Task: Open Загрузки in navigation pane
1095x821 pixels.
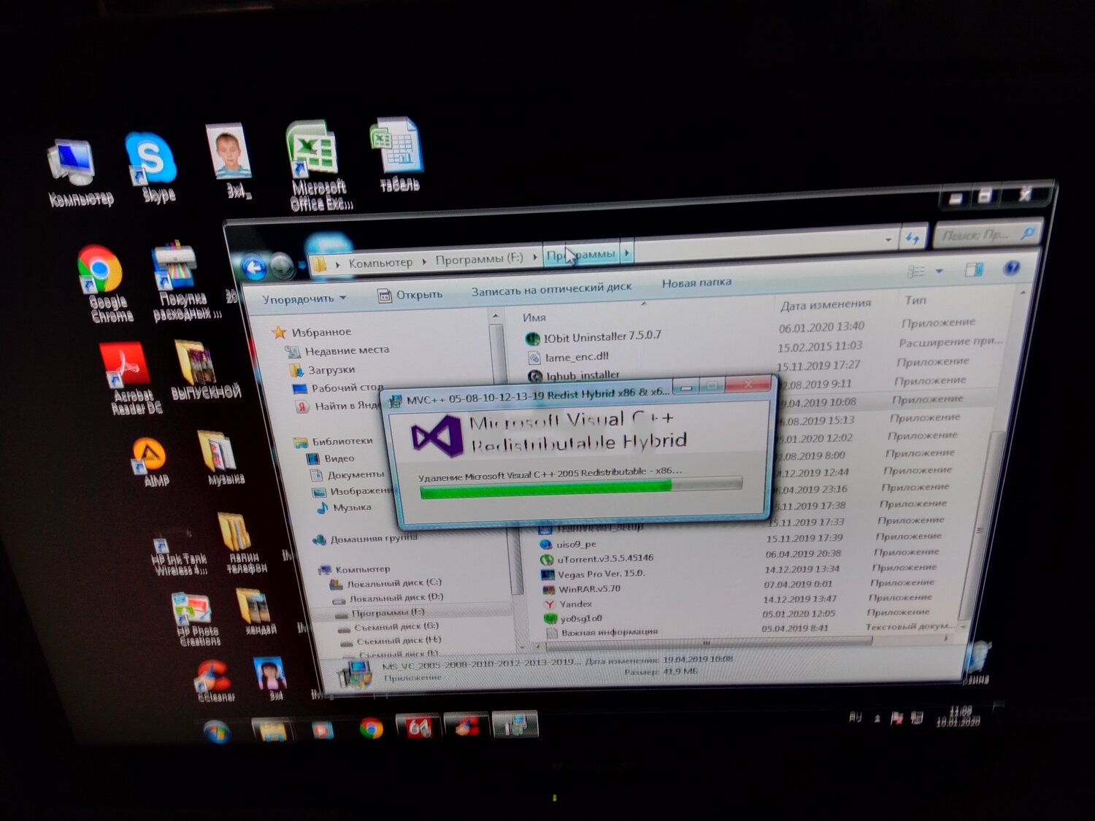Action: [323, 370]
